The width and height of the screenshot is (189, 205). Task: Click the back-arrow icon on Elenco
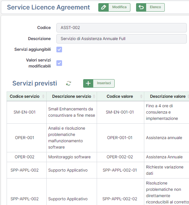(x=141, y=7)
